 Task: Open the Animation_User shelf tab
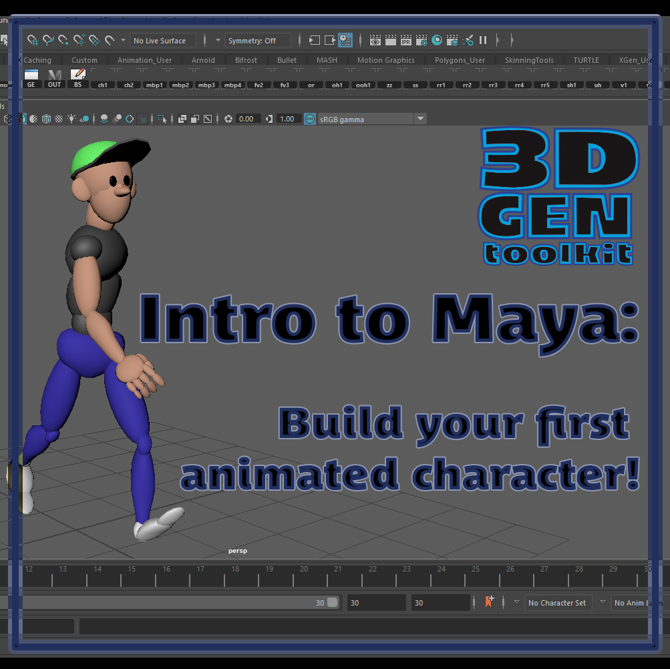coord(144,60)
